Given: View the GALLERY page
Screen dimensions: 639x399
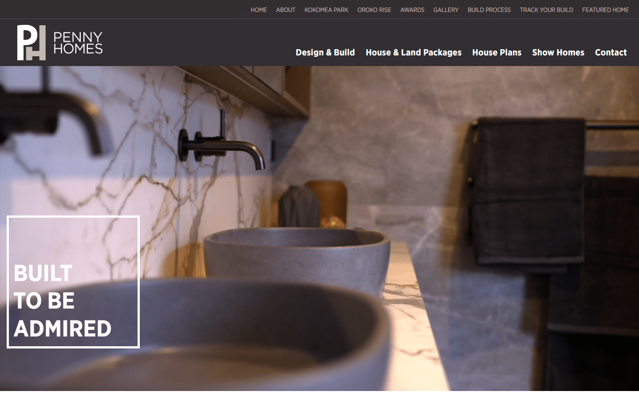Looking at the screenshot, I should coord(446,10).
